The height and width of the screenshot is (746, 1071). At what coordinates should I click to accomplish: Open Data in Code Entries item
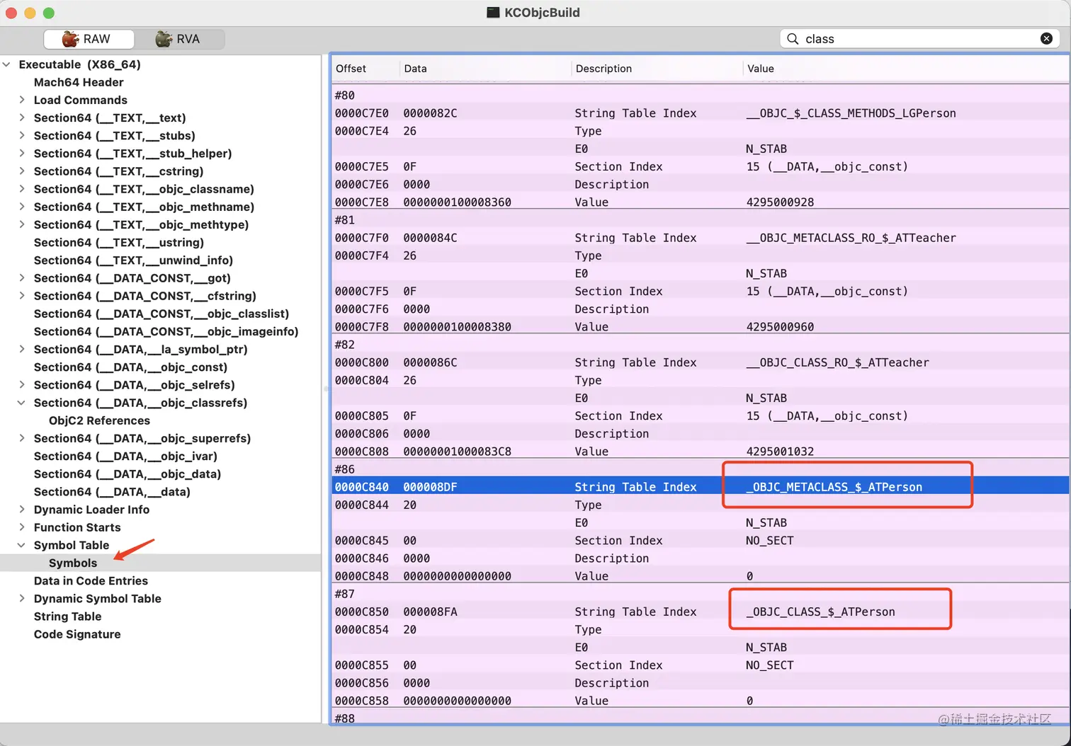tap(91, 580)
